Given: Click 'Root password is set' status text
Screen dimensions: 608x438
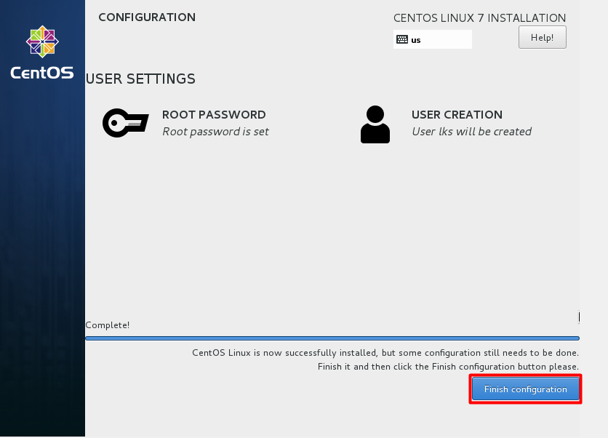Looking at the screenshot, I should pyautogui.click(x=215, y=132).
